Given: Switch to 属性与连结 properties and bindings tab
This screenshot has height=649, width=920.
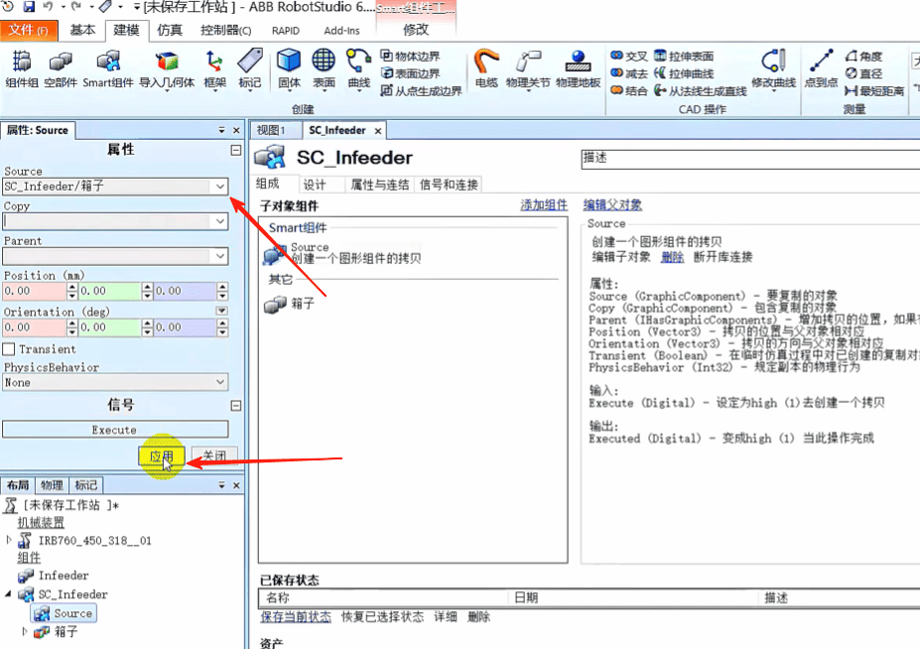Looking at the screenshot, I should pyautogui.click(x=380, y=185).
